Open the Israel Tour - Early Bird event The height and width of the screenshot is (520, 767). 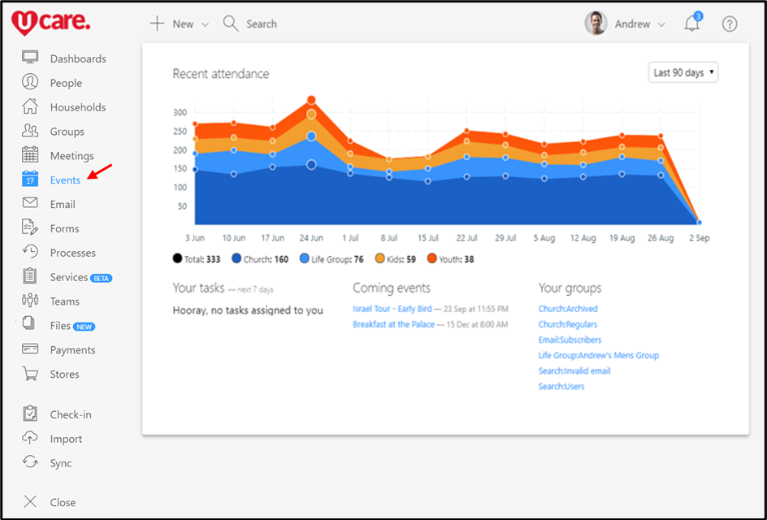point(392,309)
